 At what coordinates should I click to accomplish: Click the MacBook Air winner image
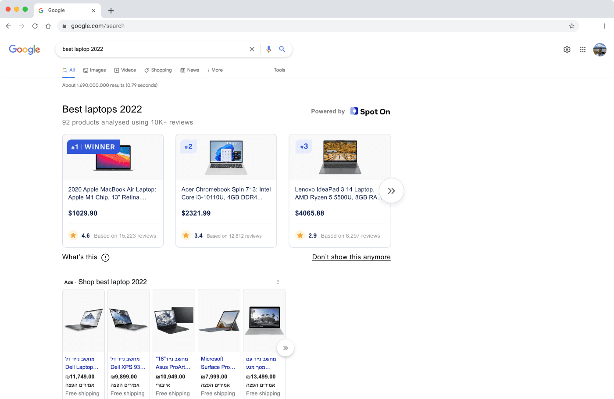(113, 157)
